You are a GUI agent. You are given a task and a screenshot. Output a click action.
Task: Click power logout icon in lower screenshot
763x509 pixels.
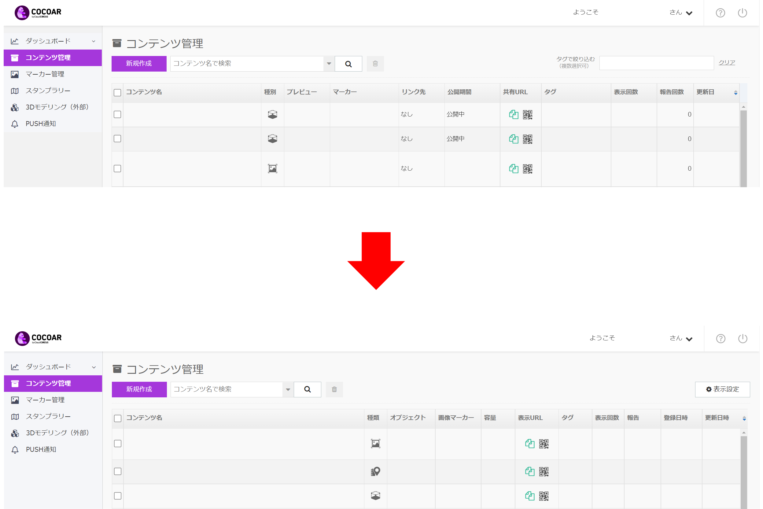click(743, 339)
